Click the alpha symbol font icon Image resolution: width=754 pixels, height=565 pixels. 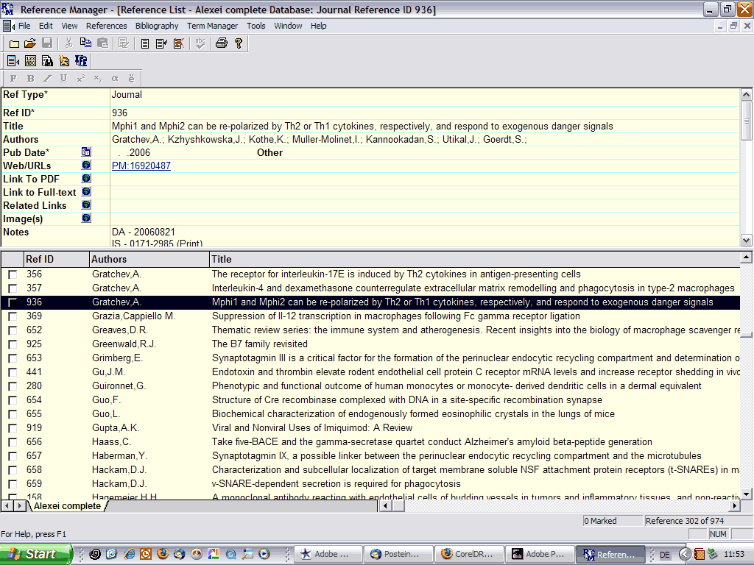[x=114, y=78]
